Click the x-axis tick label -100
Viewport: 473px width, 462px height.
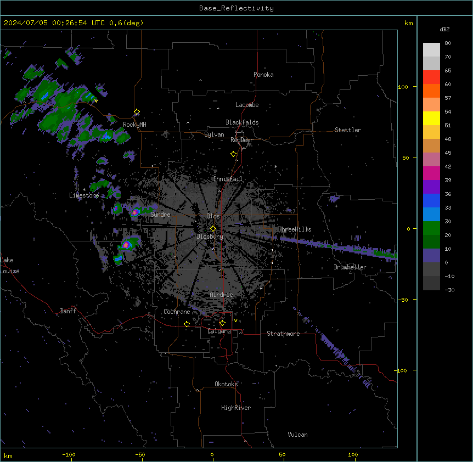point(69,454)
